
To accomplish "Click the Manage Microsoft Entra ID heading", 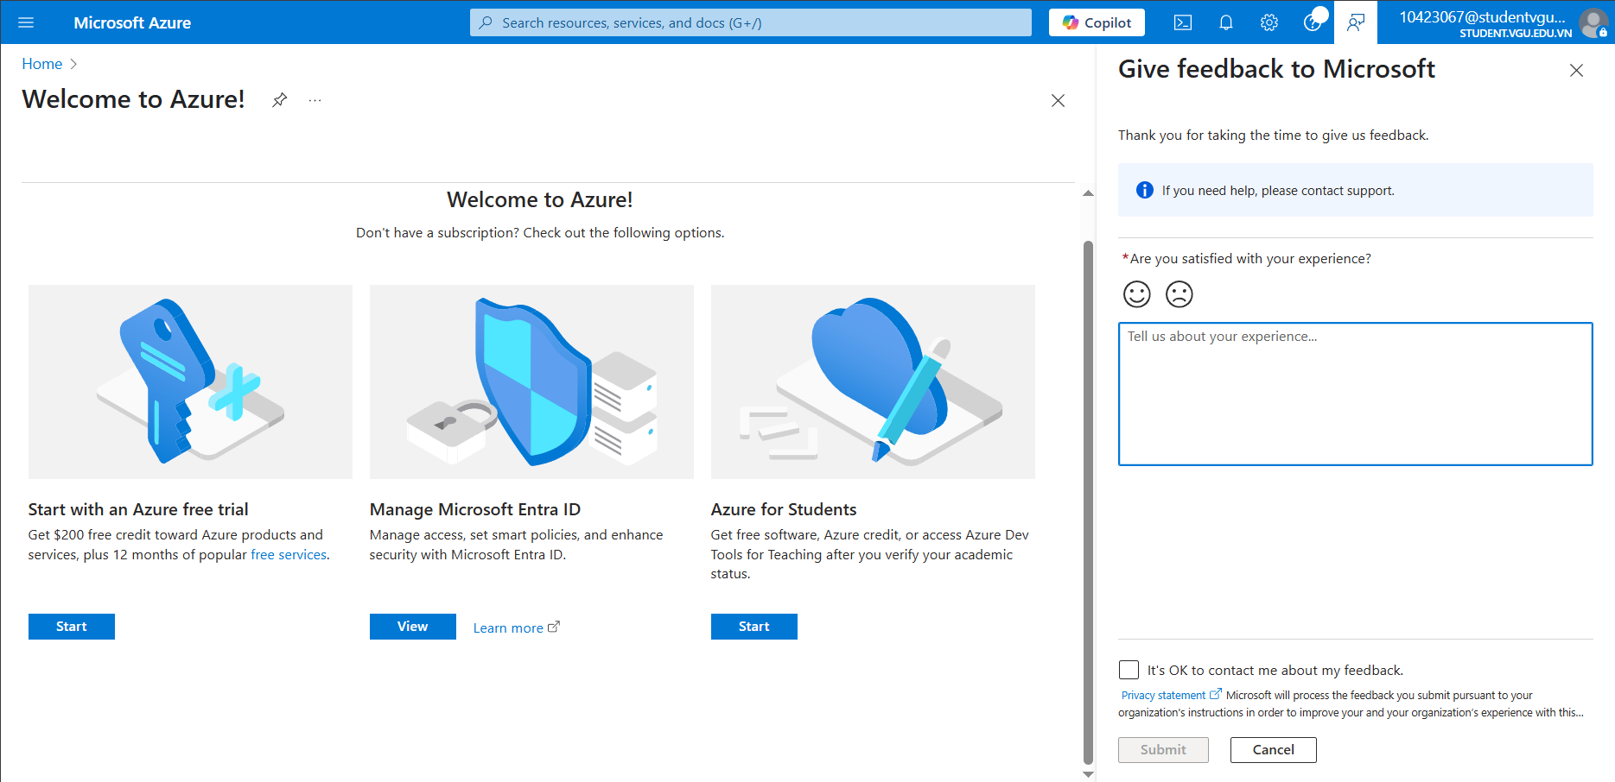I will [475, 509].
